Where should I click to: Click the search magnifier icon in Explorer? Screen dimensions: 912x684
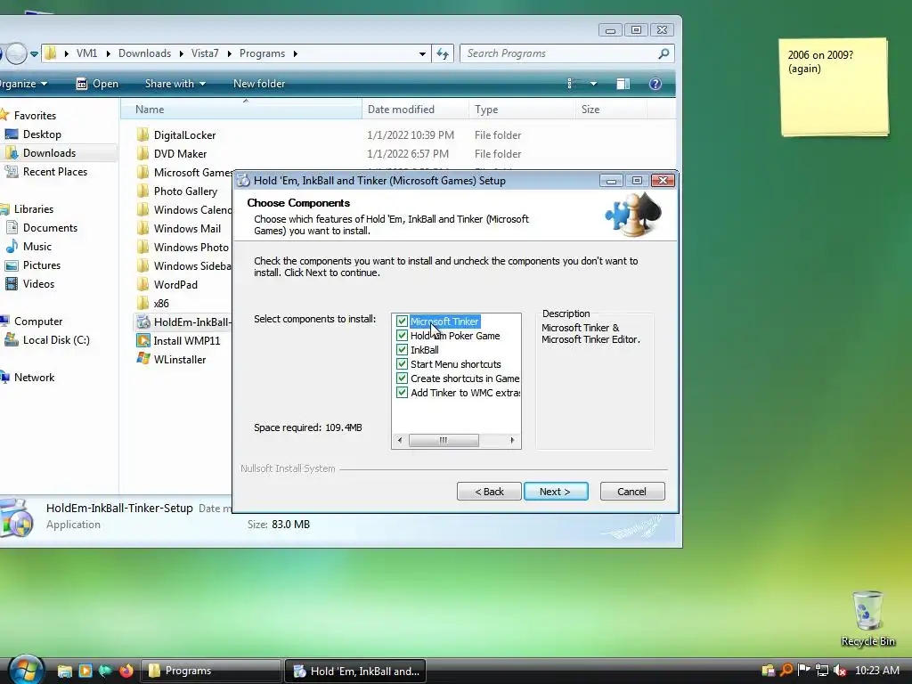[664, 53]
